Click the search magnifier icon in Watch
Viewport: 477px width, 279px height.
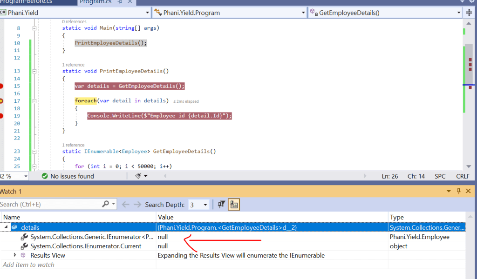coord(105,204)
